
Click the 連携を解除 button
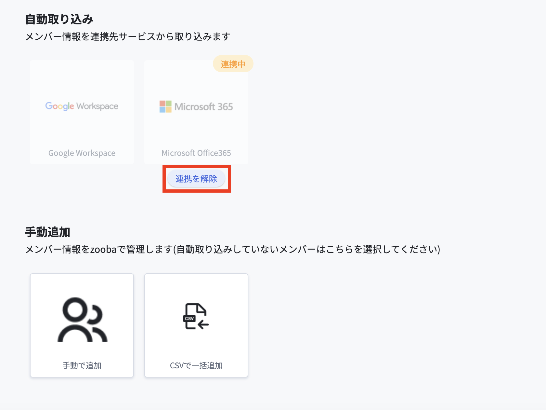[x=196, y=179]
